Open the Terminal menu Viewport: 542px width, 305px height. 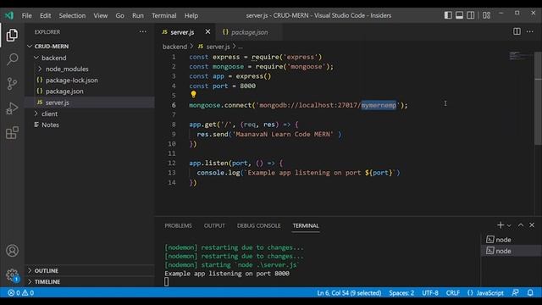tap(163, 15)
